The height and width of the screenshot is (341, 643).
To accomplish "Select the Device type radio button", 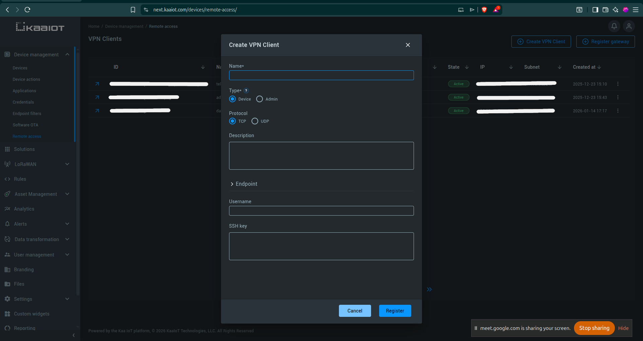I will point(232,99).
